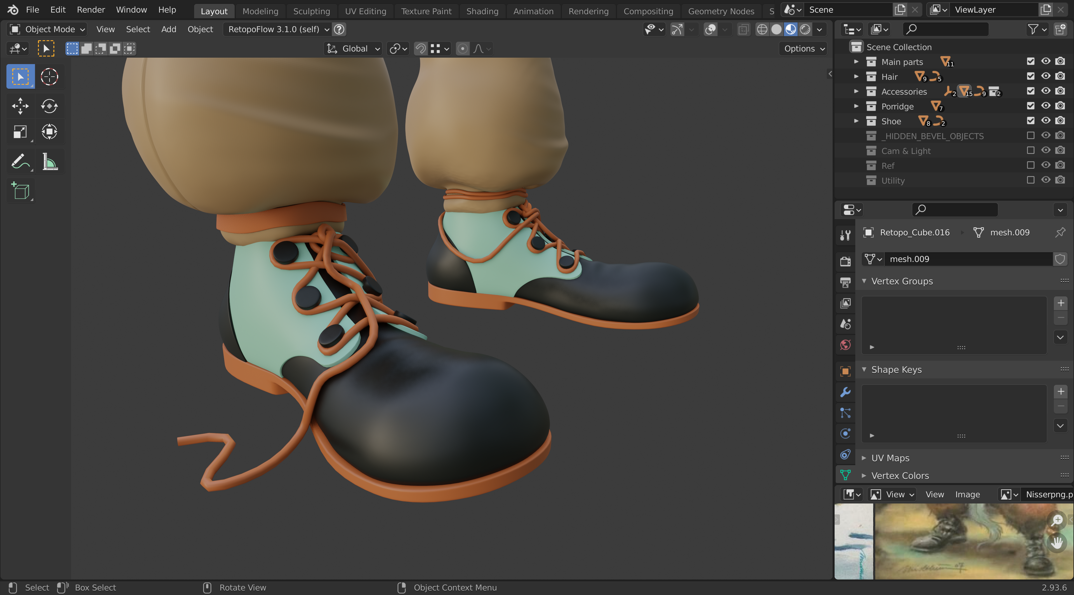Uncheck the Shoe collection checkbox
1074x595 pixels.
click(1031, 121)
